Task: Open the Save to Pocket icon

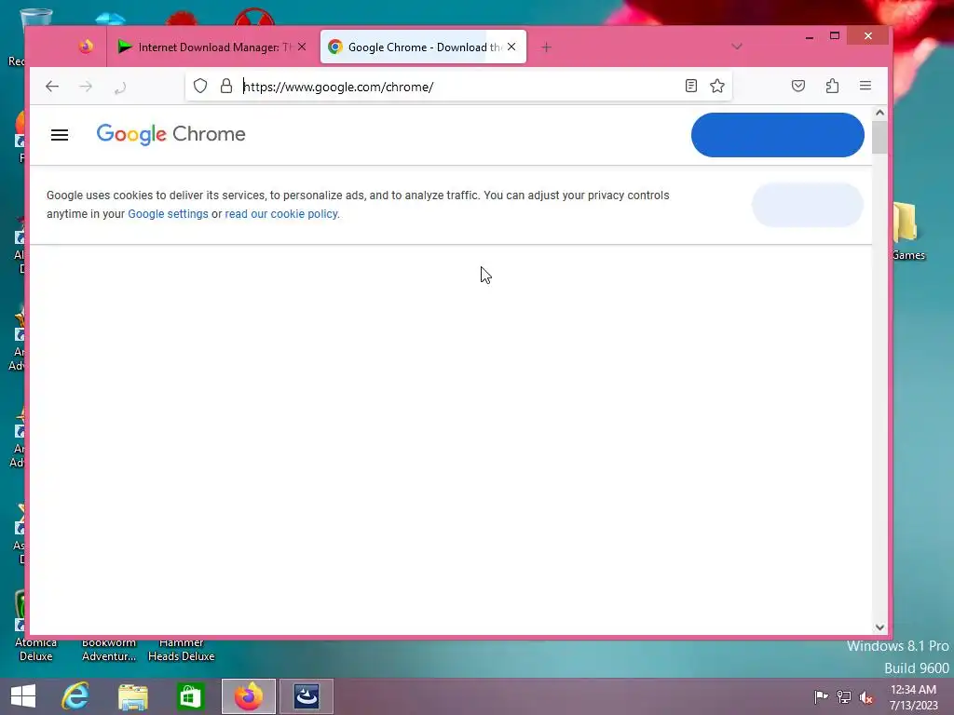Action: (798, 86)
